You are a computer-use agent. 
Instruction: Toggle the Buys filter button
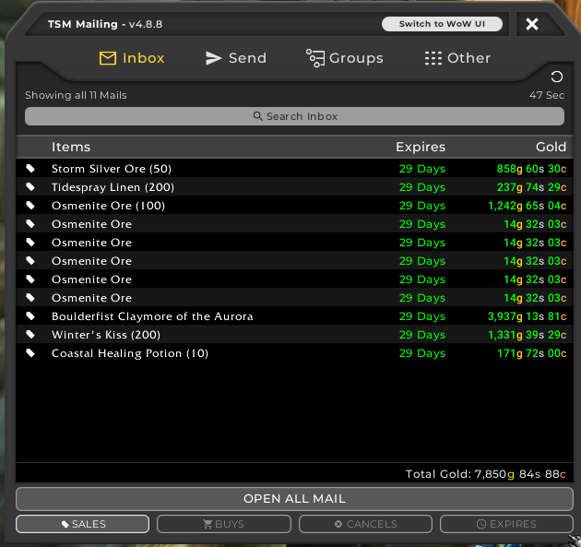pyautogui.click(x=224, y=524)
